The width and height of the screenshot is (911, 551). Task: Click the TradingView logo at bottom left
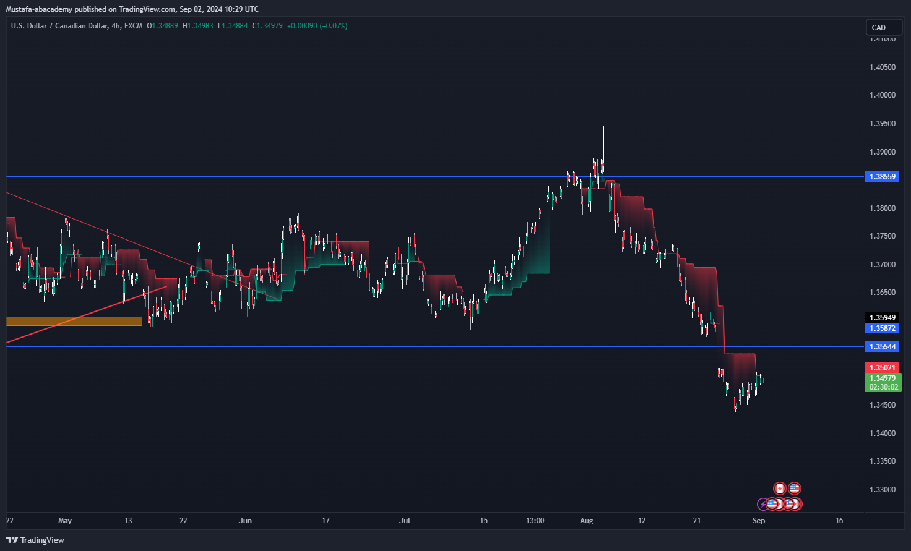[x=35, y=540]
